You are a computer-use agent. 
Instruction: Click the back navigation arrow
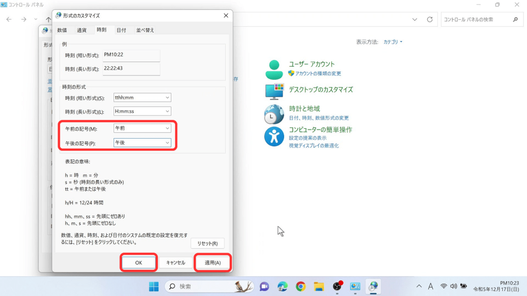(x=9, y=20)
